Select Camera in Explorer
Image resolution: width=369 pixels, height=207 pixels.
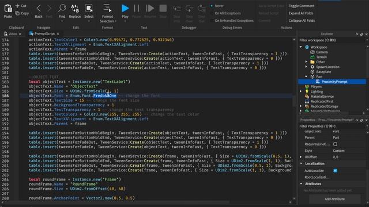(x=322, y=52)
